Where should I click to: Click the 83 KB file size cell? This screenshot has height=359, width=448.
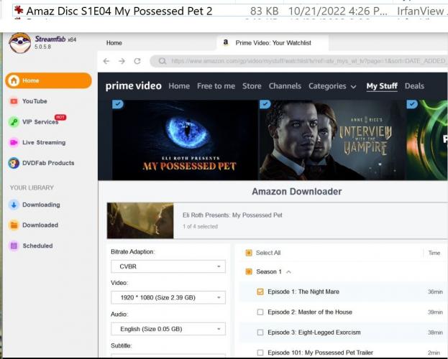pos(265,11)
